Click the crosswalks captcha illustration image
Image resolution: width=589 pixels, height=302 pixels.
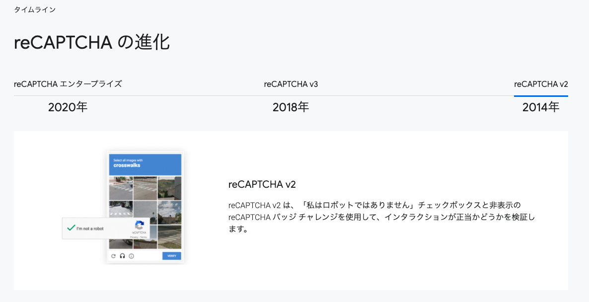[x=125, y=208]
